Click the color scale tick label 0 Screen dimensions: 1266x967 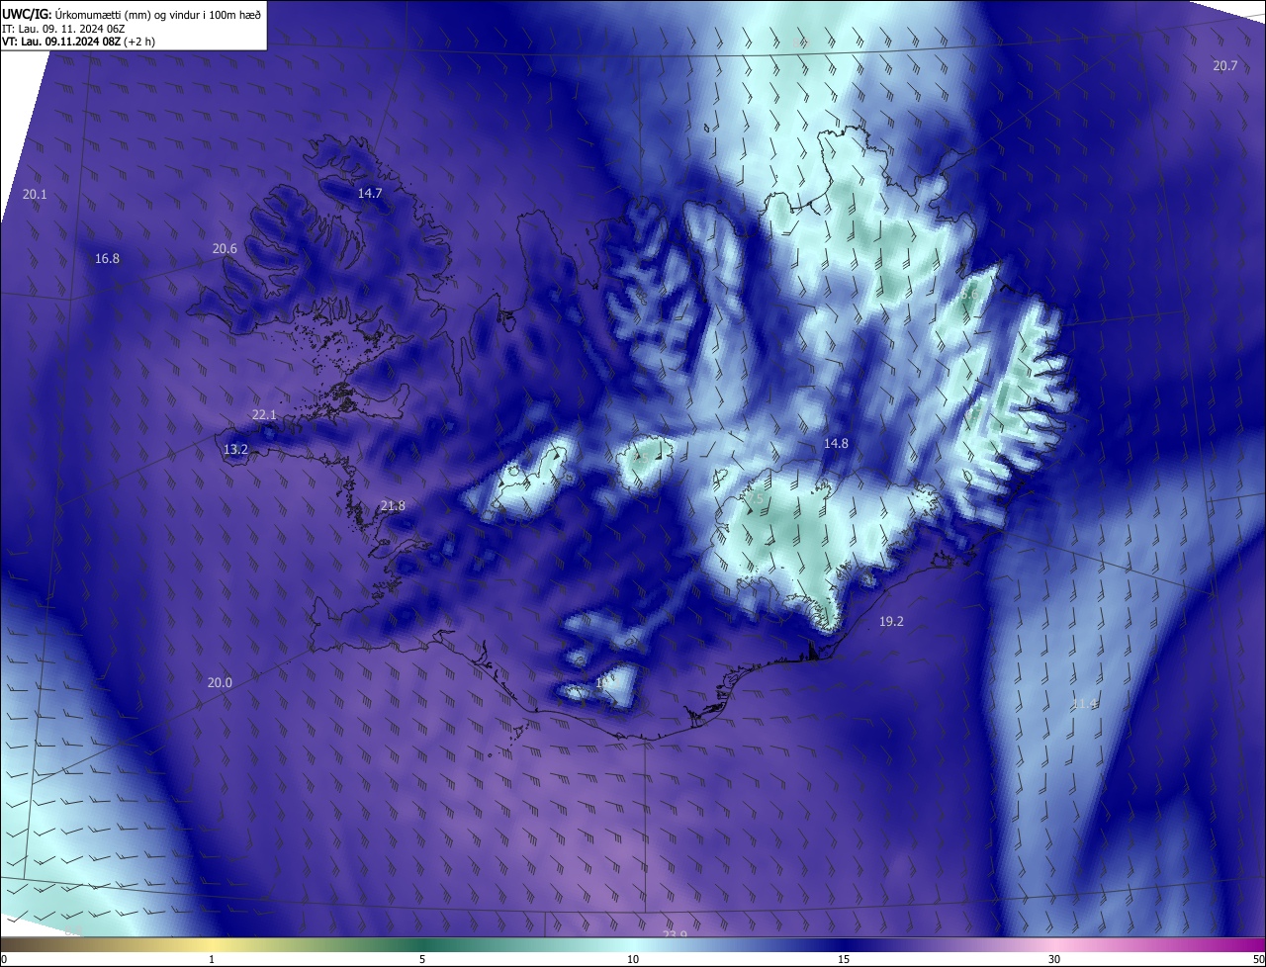pos(4,960)
